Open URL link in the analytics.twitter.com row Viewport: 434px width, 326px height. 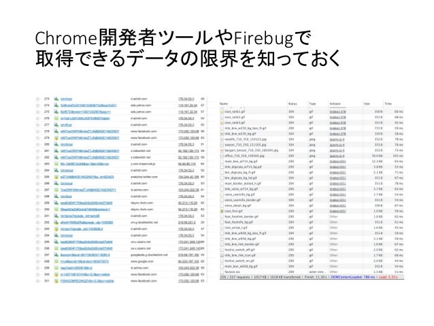pyautogui.click(x=87, y=177)
